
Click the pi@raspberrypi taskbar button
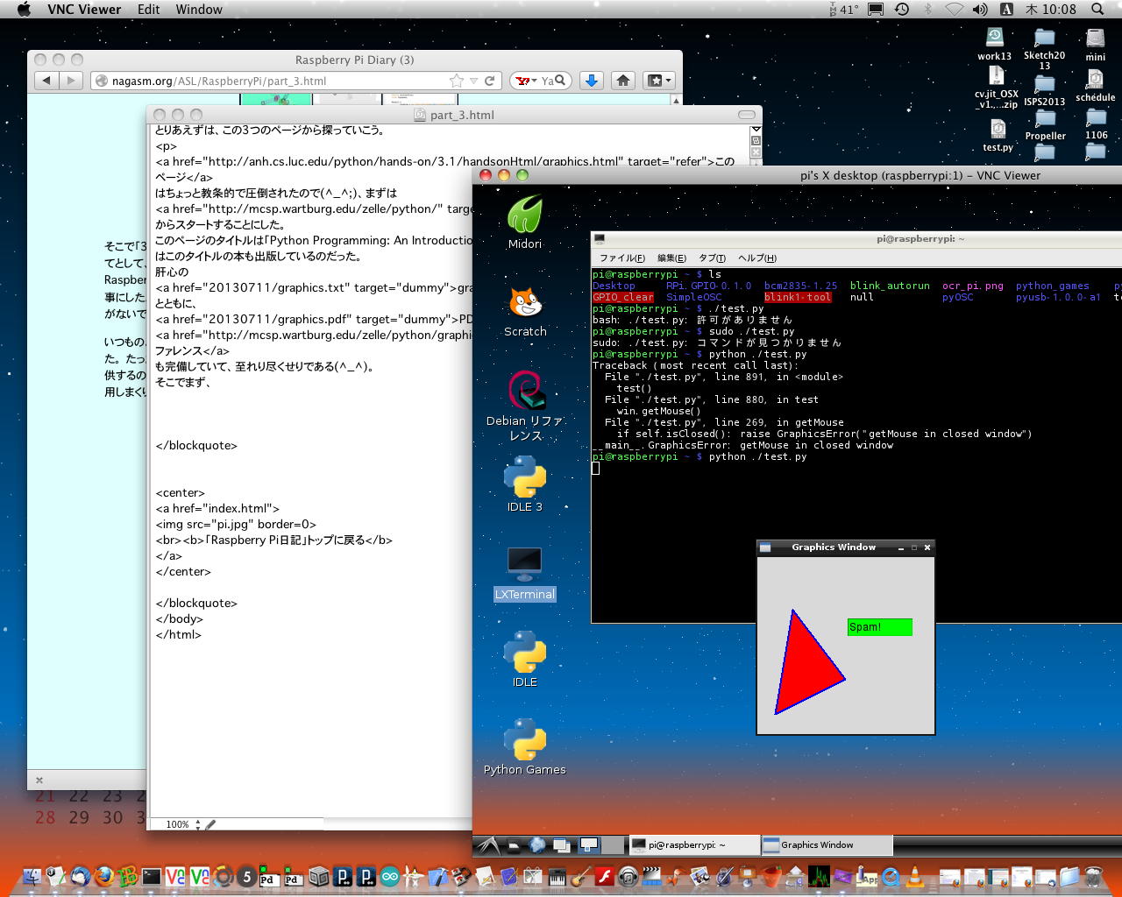point(692,845)
